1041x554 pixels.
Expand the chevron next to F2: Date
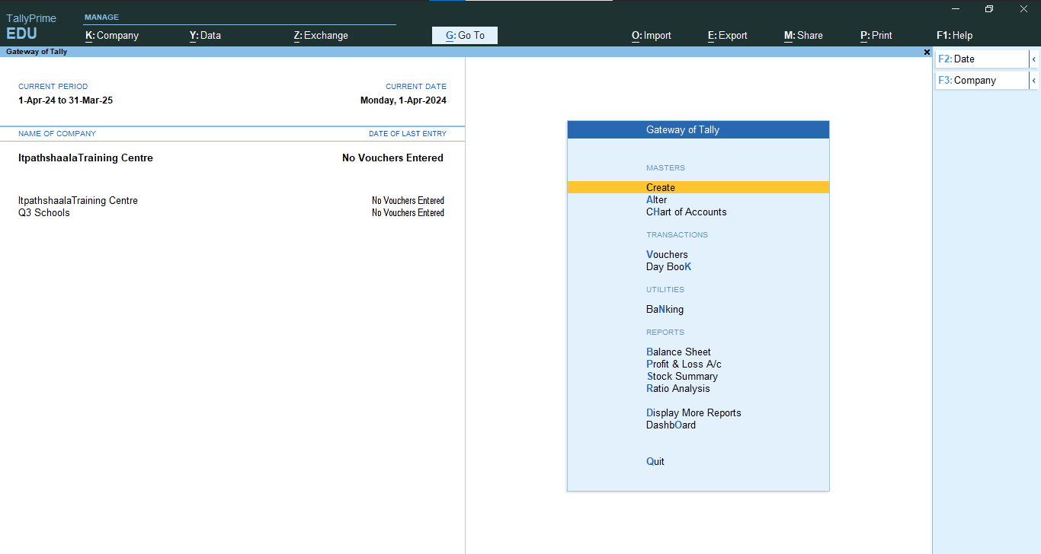(x=1034, y=59)
